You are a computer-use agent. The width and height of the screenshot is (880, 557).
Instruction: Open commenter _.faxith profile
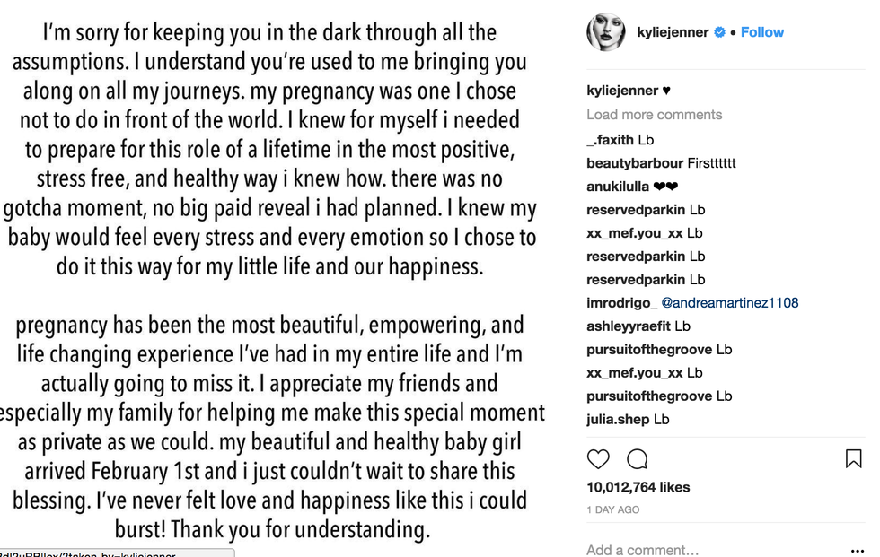[x=611, y=140]
